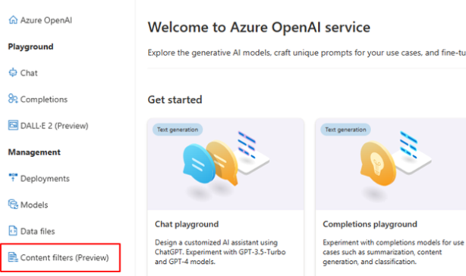Click the 'Explore the generative AI models' subtitle
The width and height of the screenshot is (466, 276).
click(307, 53)
